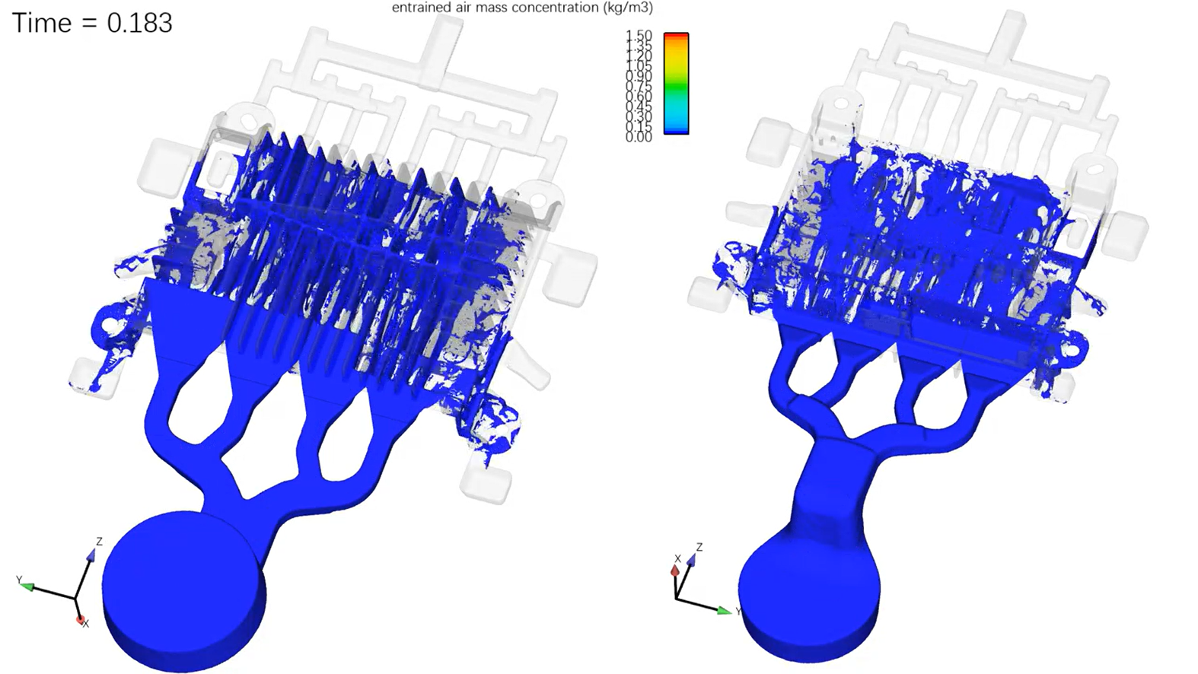Click the 1.50 maximum legend value
This screenshot has width=1198, height=674.
pos(639,36)
